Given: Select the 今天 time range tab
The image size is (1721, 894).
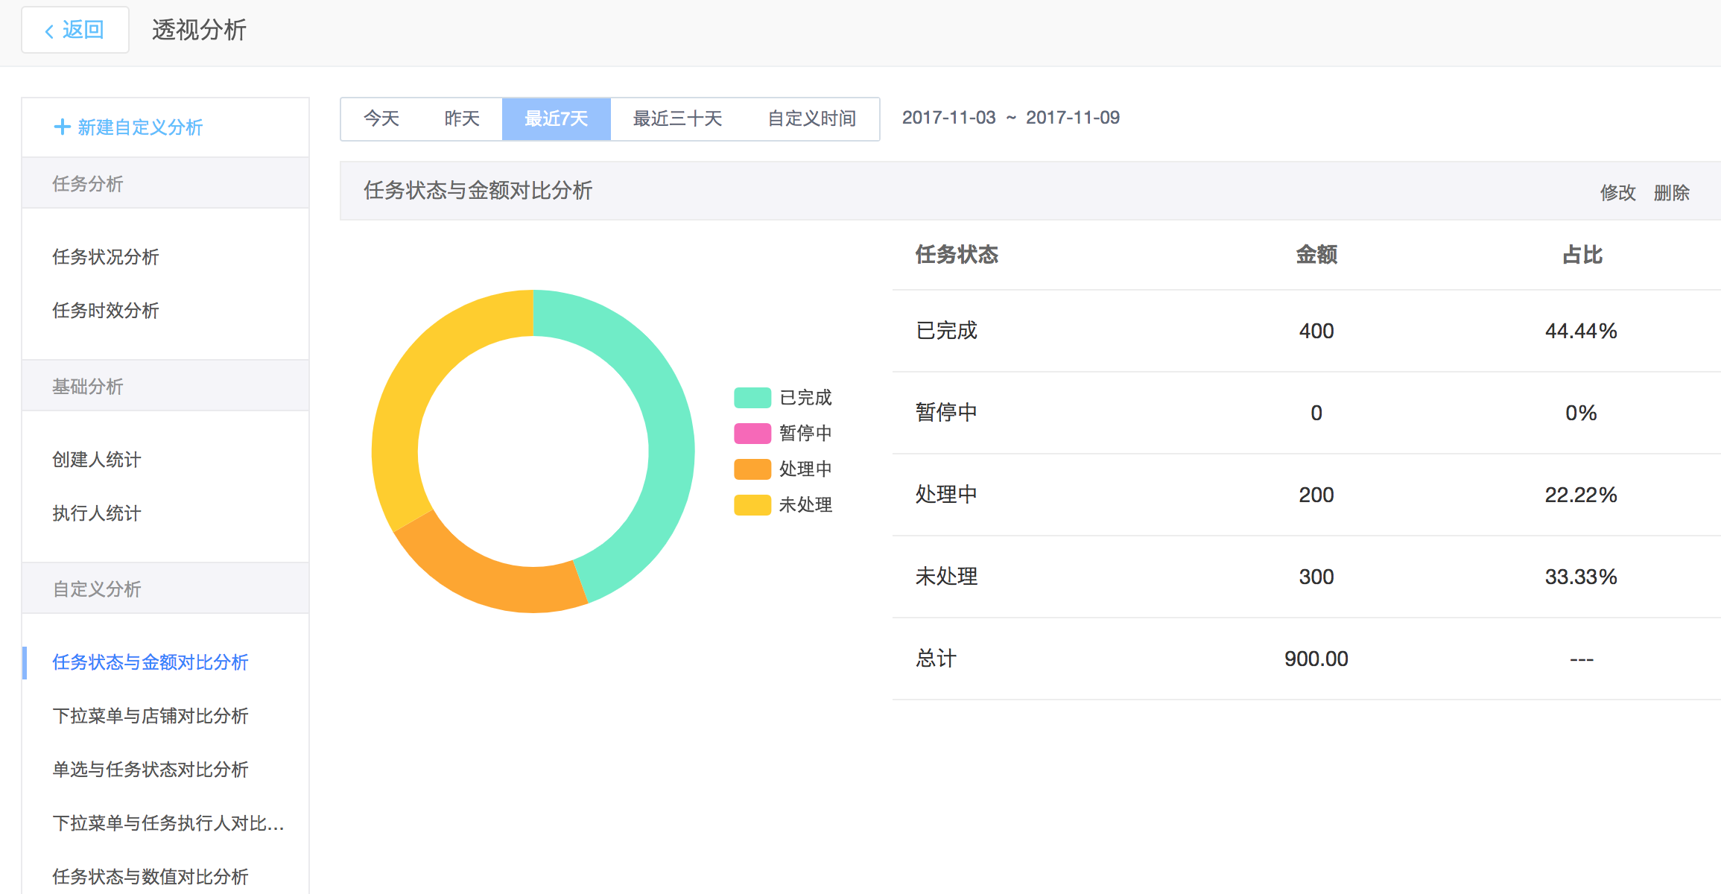Looking at the screenshot, I should pyautogui.click(x=381, y=118).
